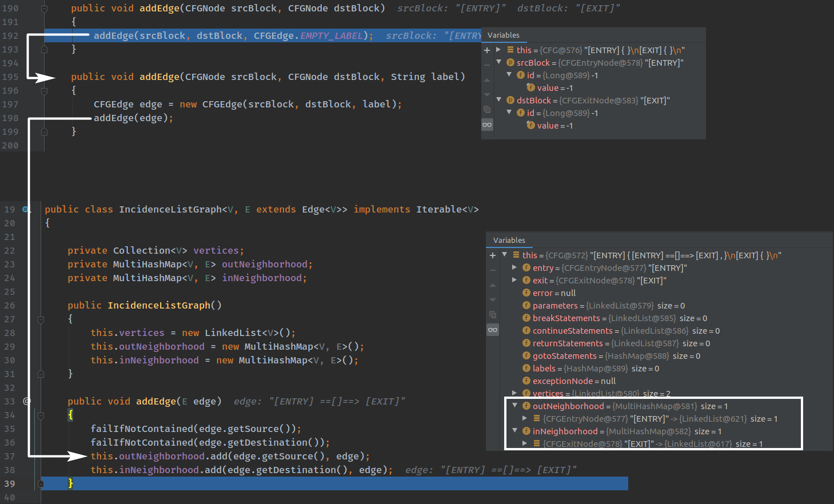
Task: Click IncidenceListGraph class name on line 19
Action: click(x=170, y=209)
